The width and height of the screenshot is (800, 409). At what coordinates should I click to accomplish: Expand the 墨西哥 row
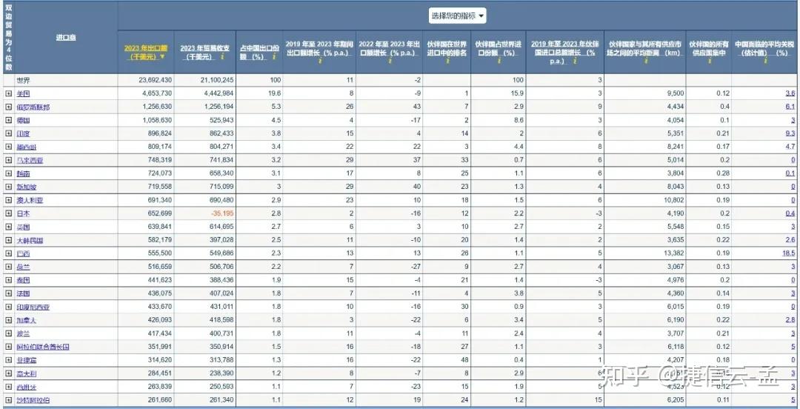pos(9,147)
